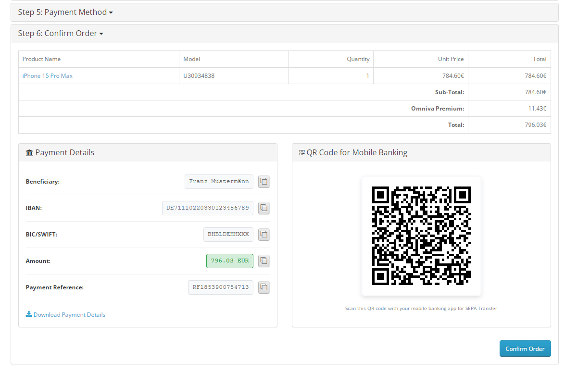The height and width of the screenshot is (373, 565).
Task: Select the IBAN value DE71110220330123456789
Action: (x=208, y=208)
